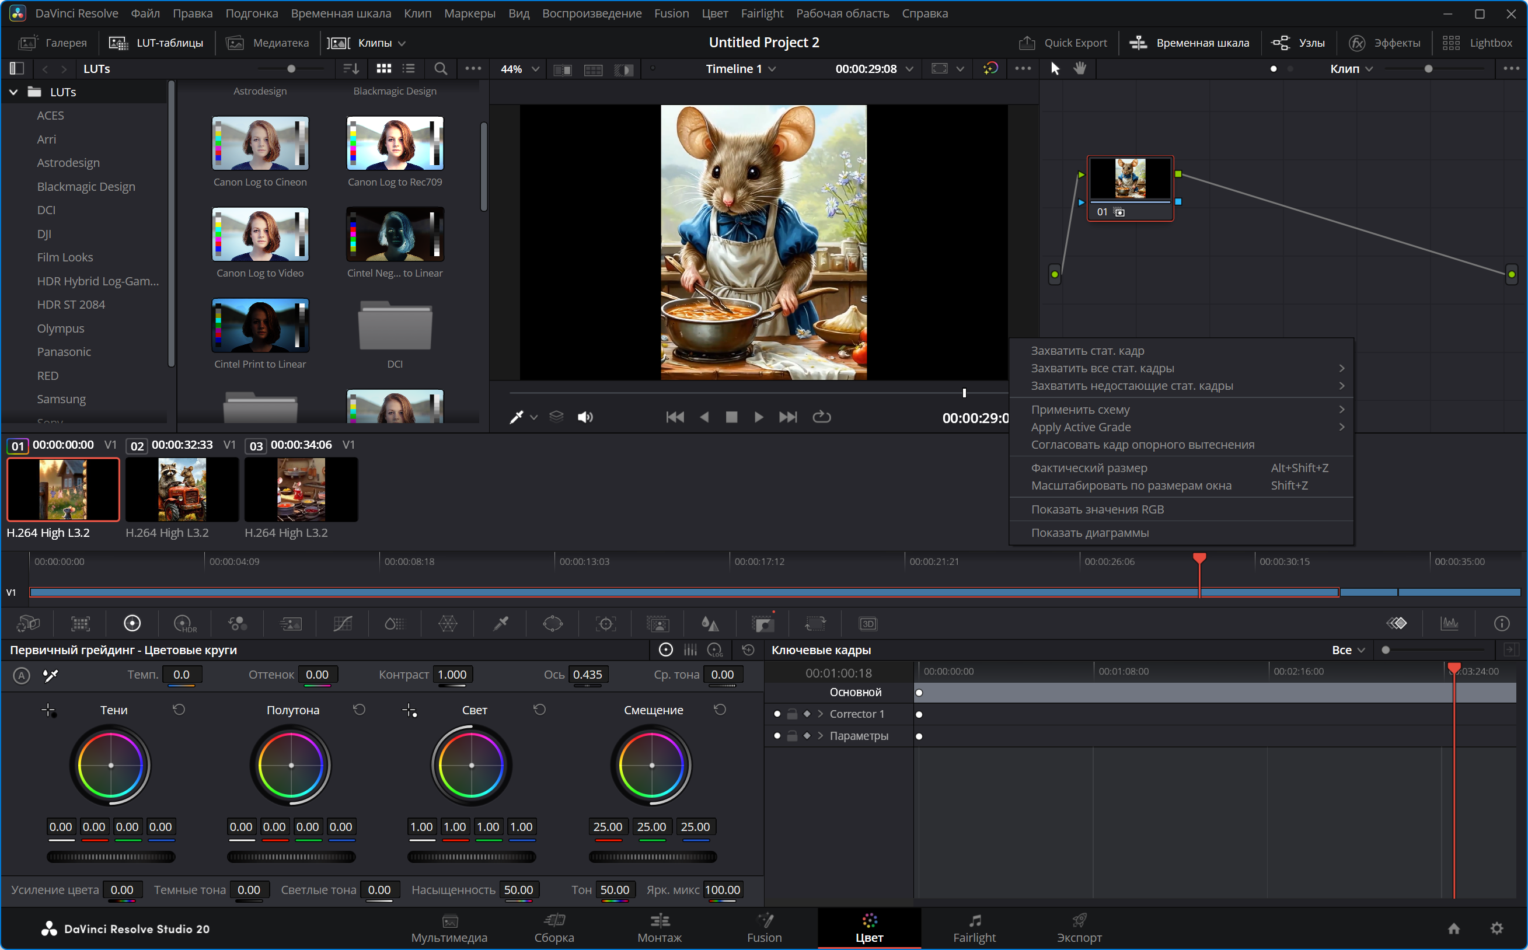The height and width of the screenshot is (950, 1528).
Task: Toggle loop playback icon
Action: (x=821, y=417)
